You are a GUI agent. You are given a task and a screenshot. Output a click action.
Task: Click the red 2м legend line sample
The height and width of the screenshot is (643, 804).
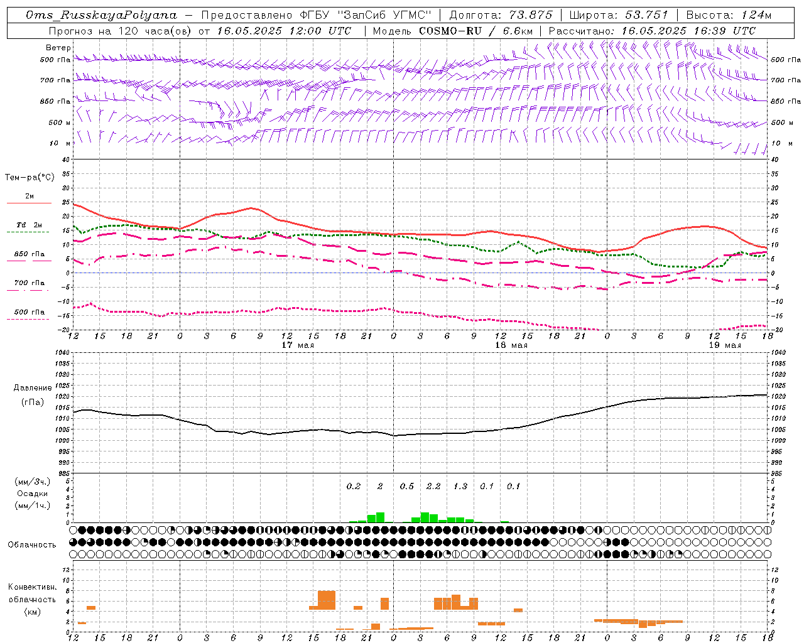point(29,203)
